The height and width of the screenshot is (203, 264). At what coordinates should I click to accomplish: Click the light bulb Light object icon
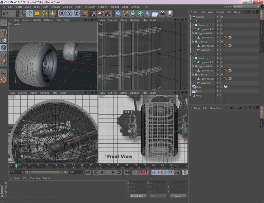click(170, 13)
